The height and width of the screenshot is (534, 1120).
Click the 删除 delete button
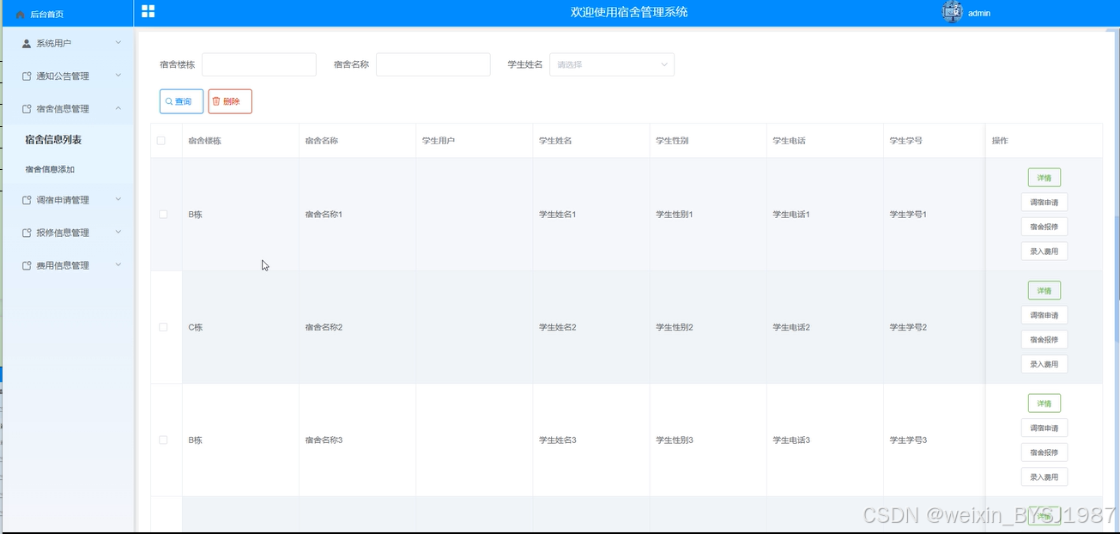coord(230,101)
